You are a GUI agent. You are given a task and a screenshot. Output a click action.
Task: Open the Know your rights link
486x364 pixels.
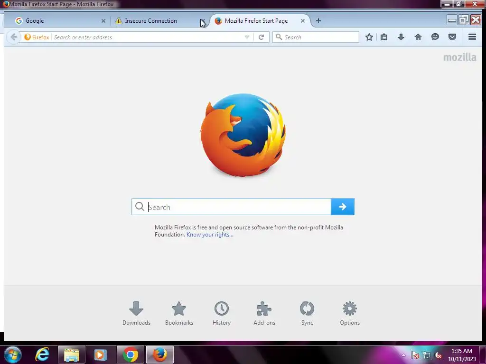[x=210, y=235]
